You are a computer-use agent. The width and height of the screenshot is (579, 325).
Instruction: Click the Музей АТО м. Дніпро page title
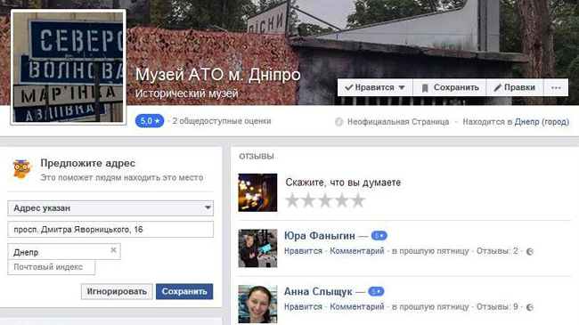(x=218, y=75)
